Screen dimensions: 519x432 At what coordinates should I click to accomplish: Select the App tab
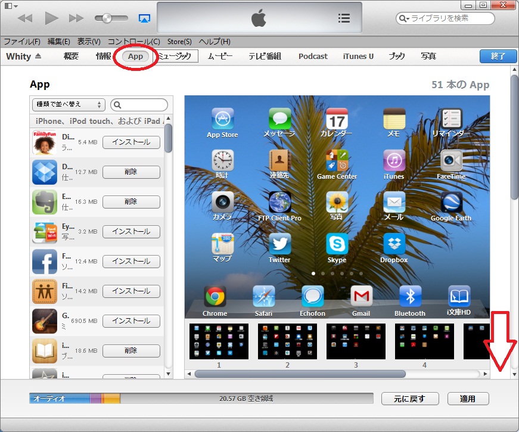(x=135, y=56)
